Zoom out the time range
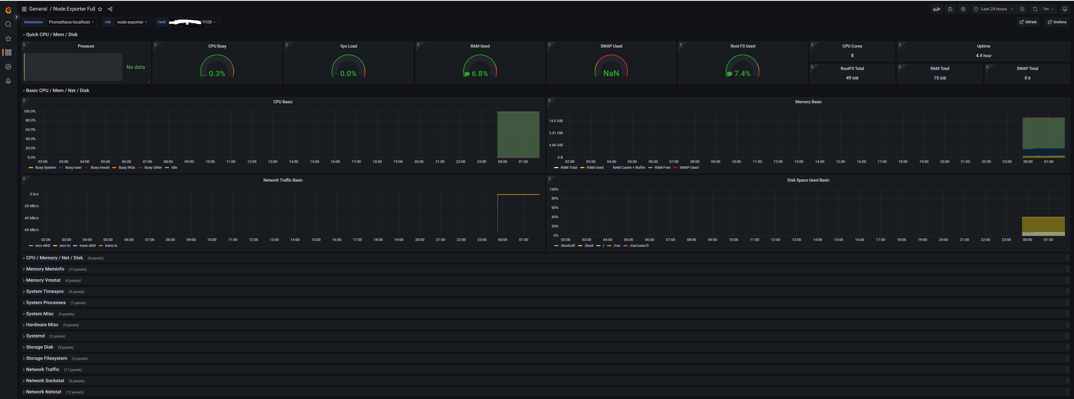The width and height of the screenshot is (1074, 399). pyautogui.click(x=1022, y=9)
